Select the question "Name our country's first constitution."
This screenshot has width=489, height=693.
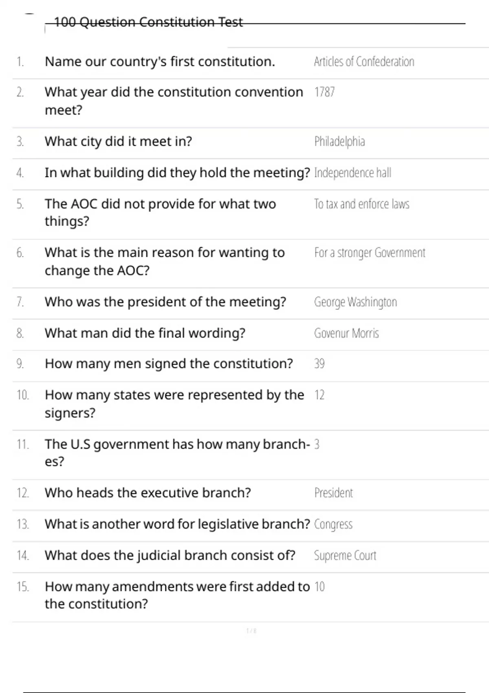[160, 62]
